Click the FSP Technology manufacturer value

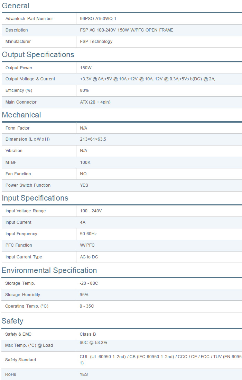click(x=96, y=42)
